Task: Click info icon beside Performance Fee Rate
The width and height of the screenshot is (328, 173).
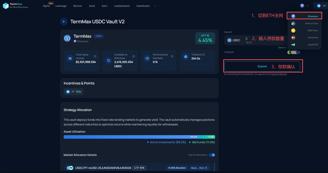Action: coord(172,56)
